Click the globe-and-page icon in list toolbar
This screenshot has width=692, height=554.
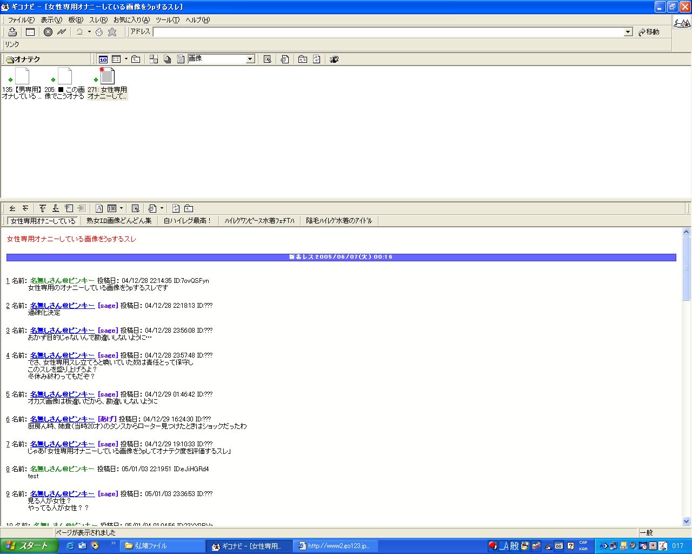[x=284, y=59]
